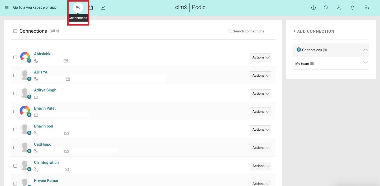Click the mail icon under Bhavin Patel
Screen dimensions: 380x186
click(36, 115)
